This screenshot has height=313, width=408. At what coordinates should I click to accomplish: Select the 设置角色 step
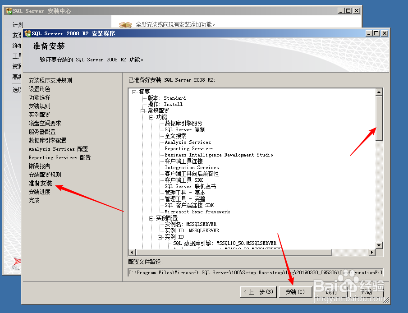coord(39,89)
